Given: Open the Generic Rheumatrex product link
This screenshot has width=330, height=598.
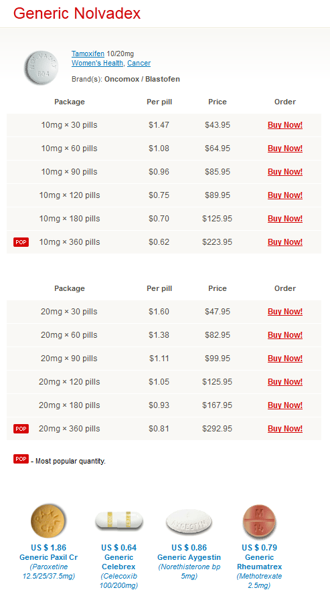Looking at the screenshot, I should [260, 562].
